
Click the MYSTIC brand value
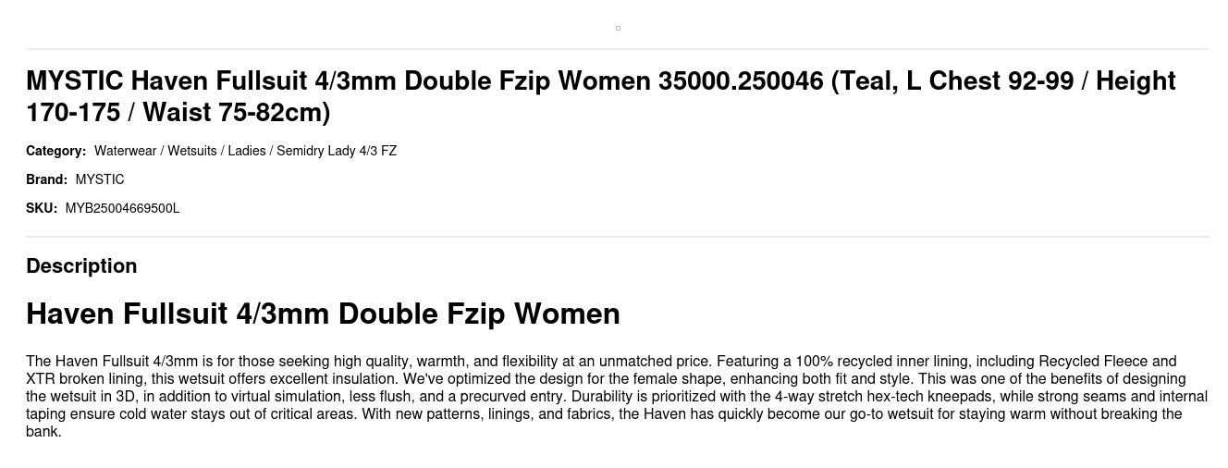coord(100,179)
